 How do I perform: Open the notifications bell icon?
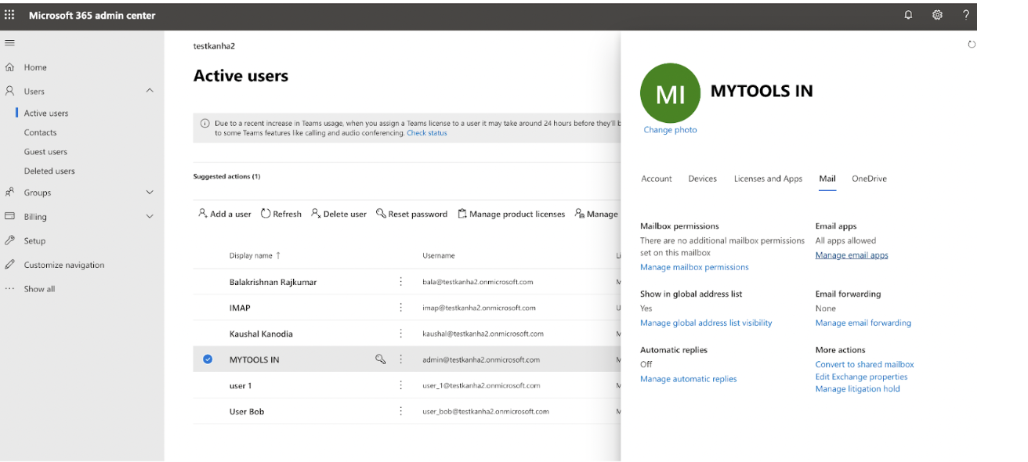[908, 15]
